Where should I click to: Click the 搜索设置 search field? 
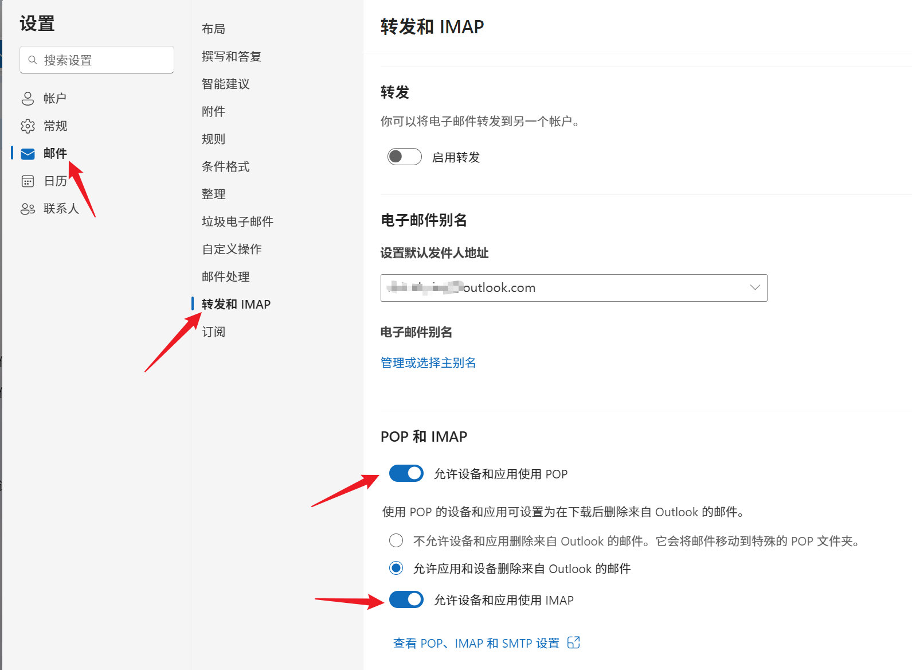[97, 60]
